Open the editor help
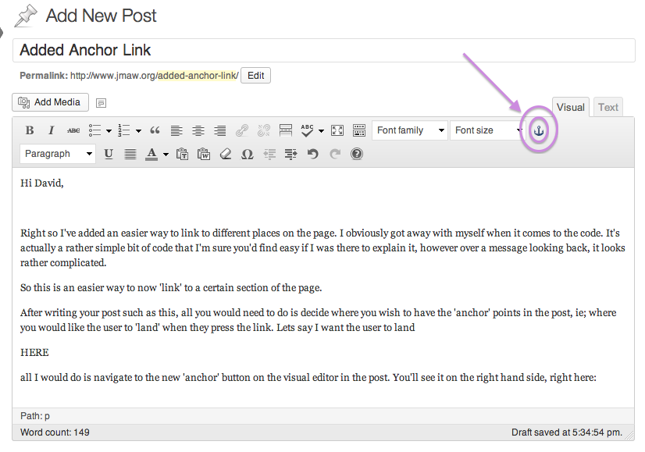 (357, 155)
